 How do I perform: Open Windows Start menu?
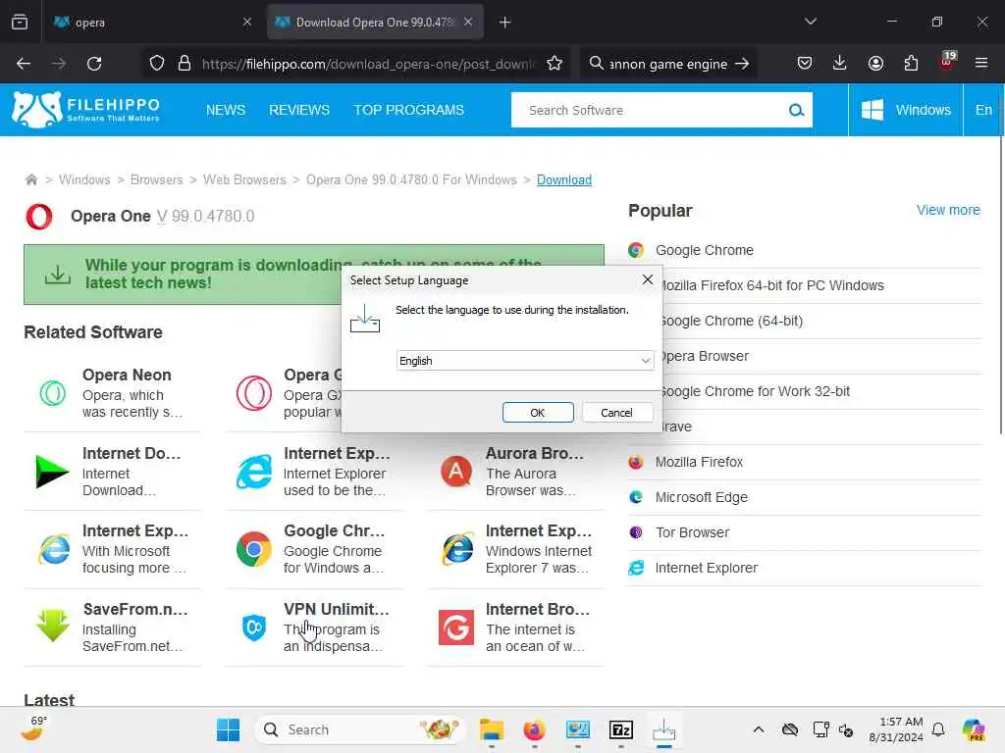coord(228,729)
